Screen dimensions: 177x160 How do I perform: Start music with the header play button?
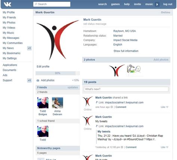pos(157,4)
